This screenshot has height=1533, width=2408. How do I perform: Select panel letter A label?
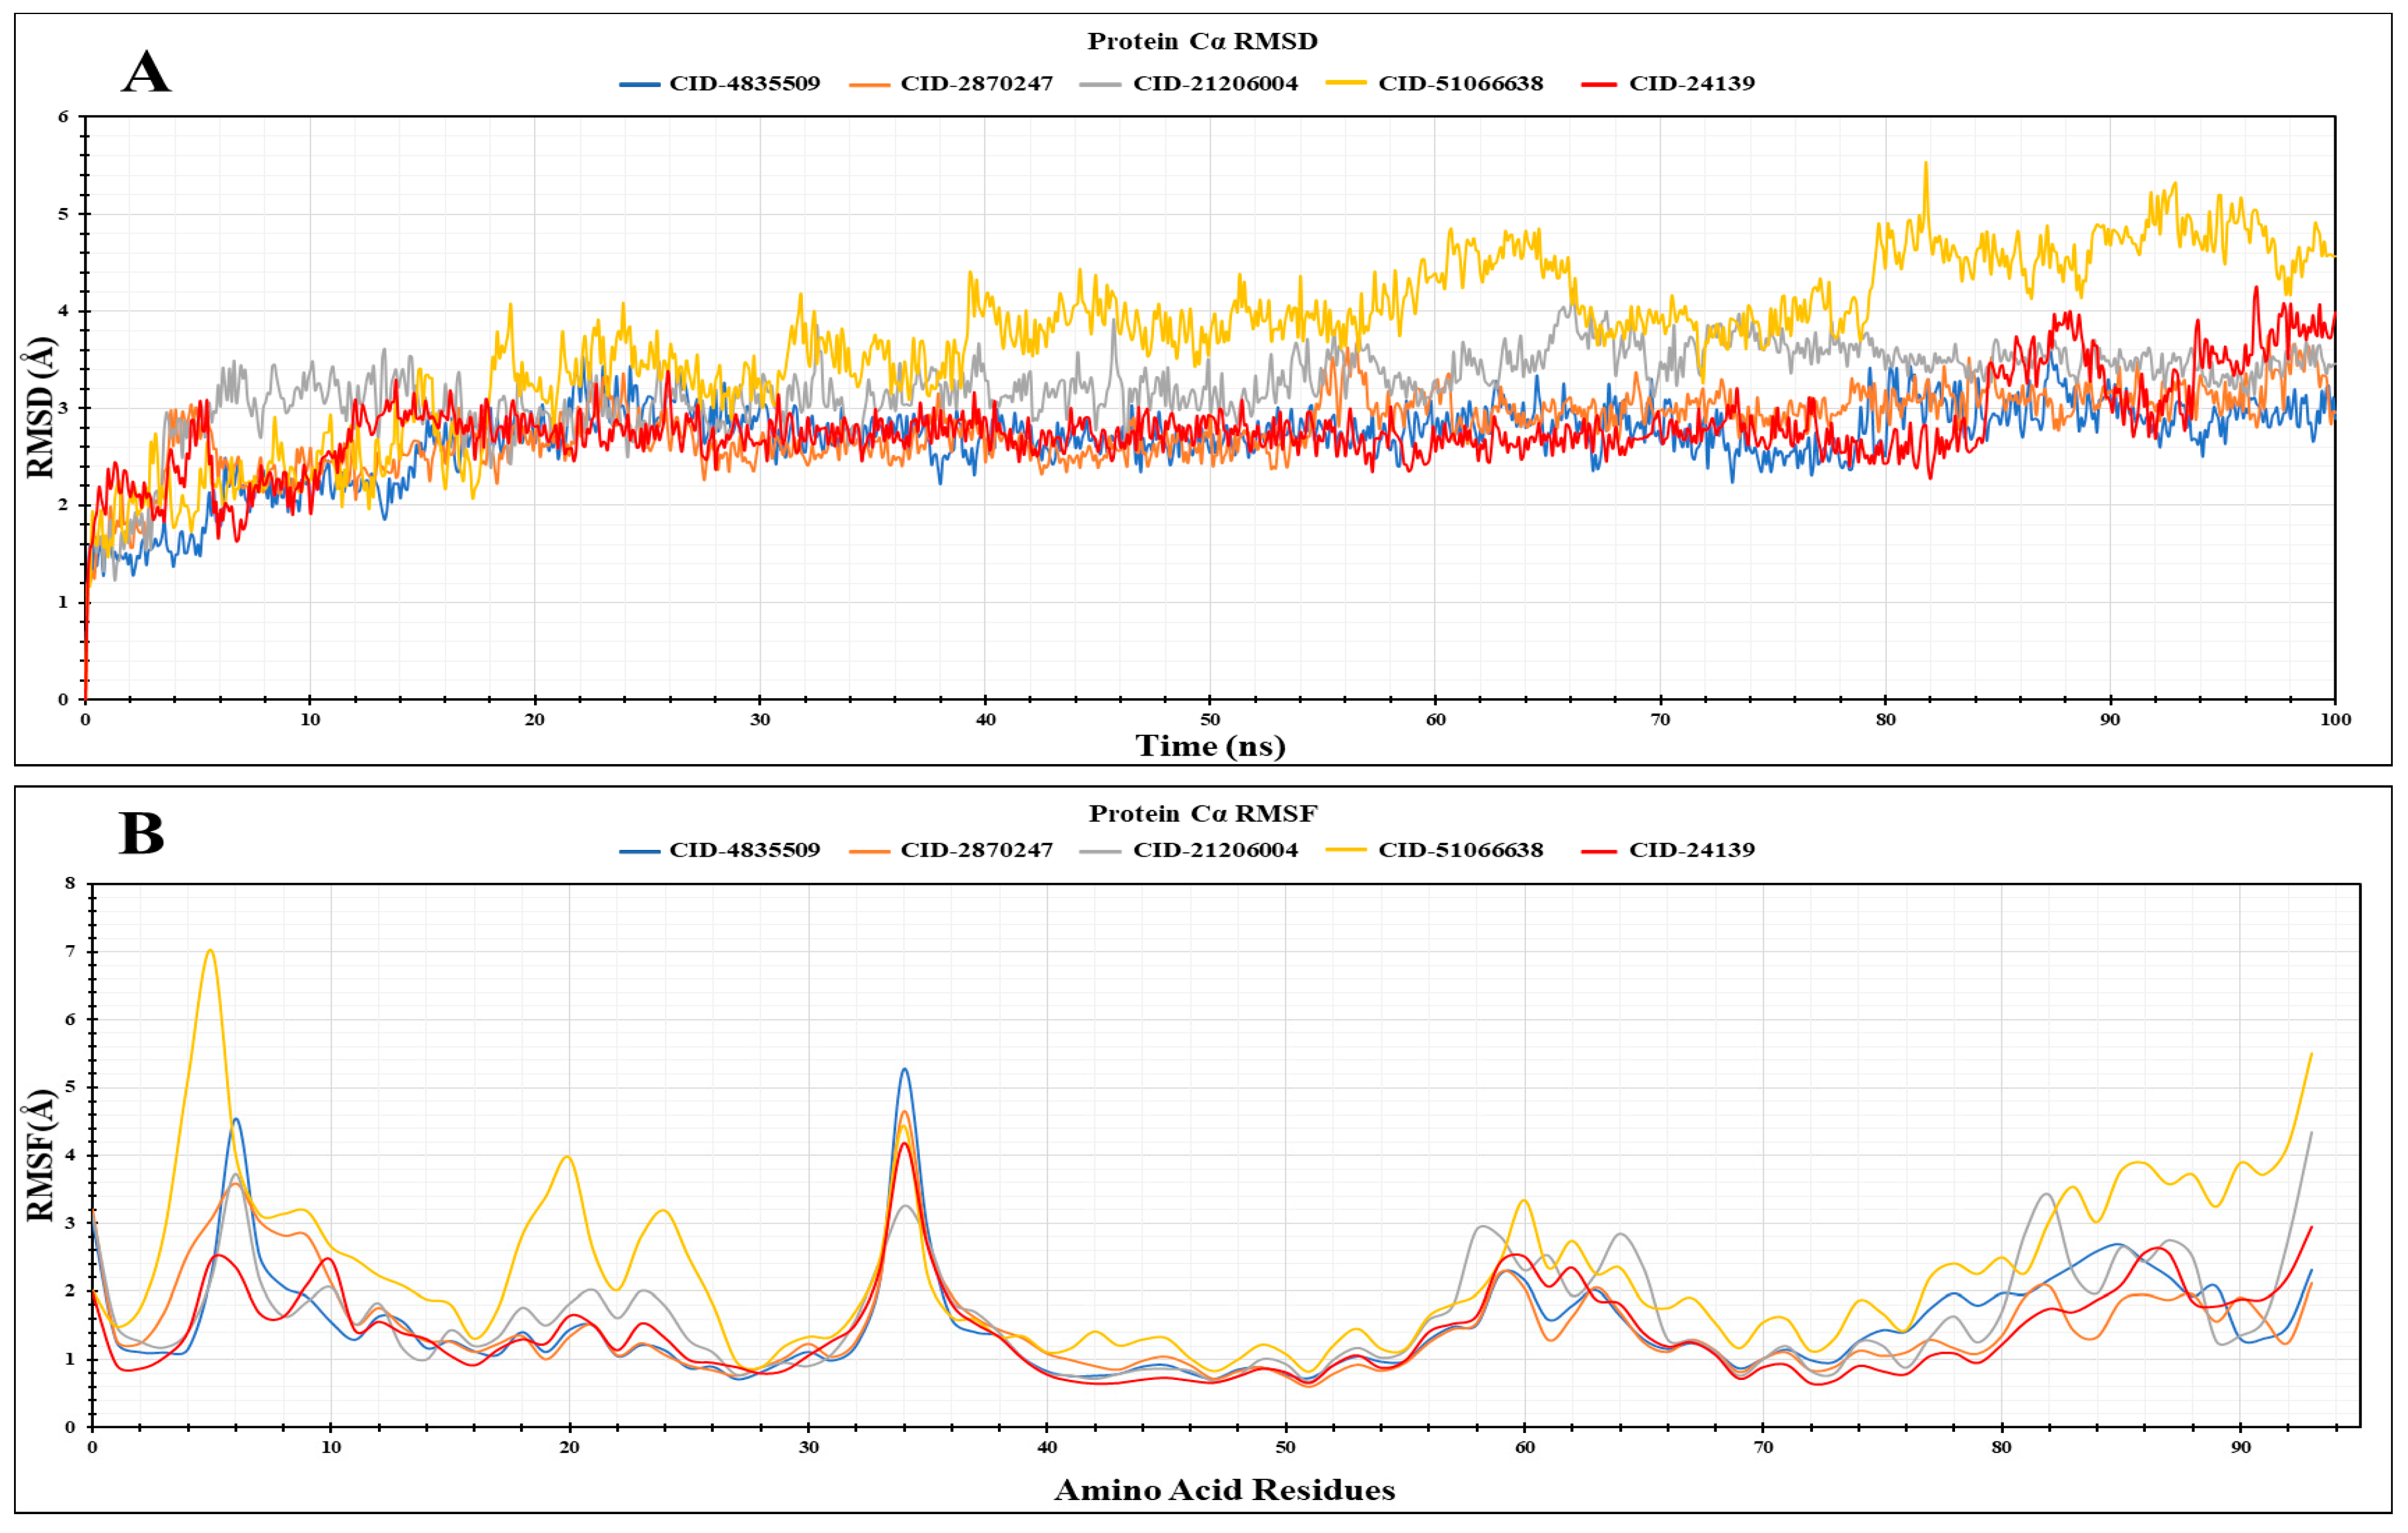[x=146, y=73]
